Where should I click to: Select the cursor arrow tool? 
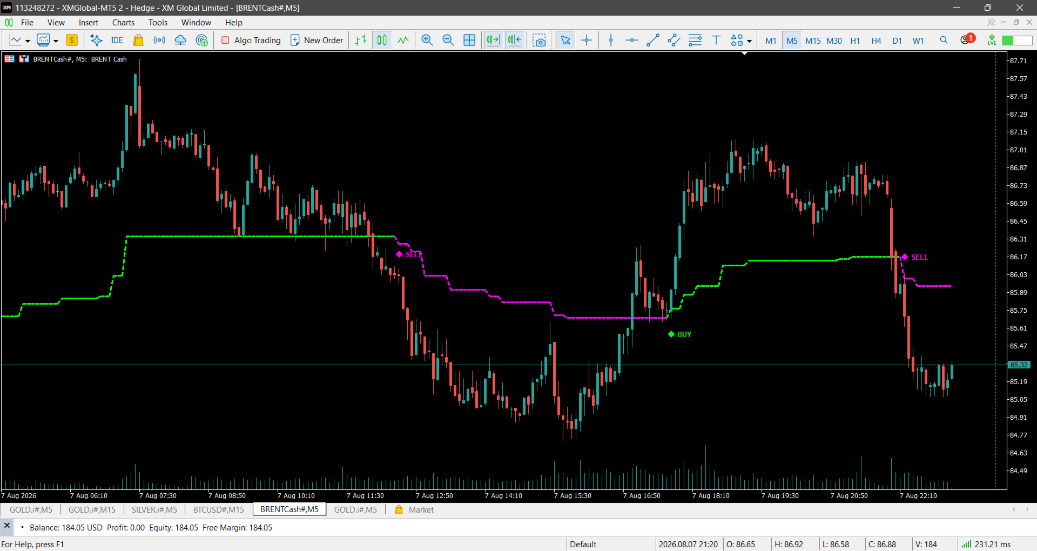(565, 41)
